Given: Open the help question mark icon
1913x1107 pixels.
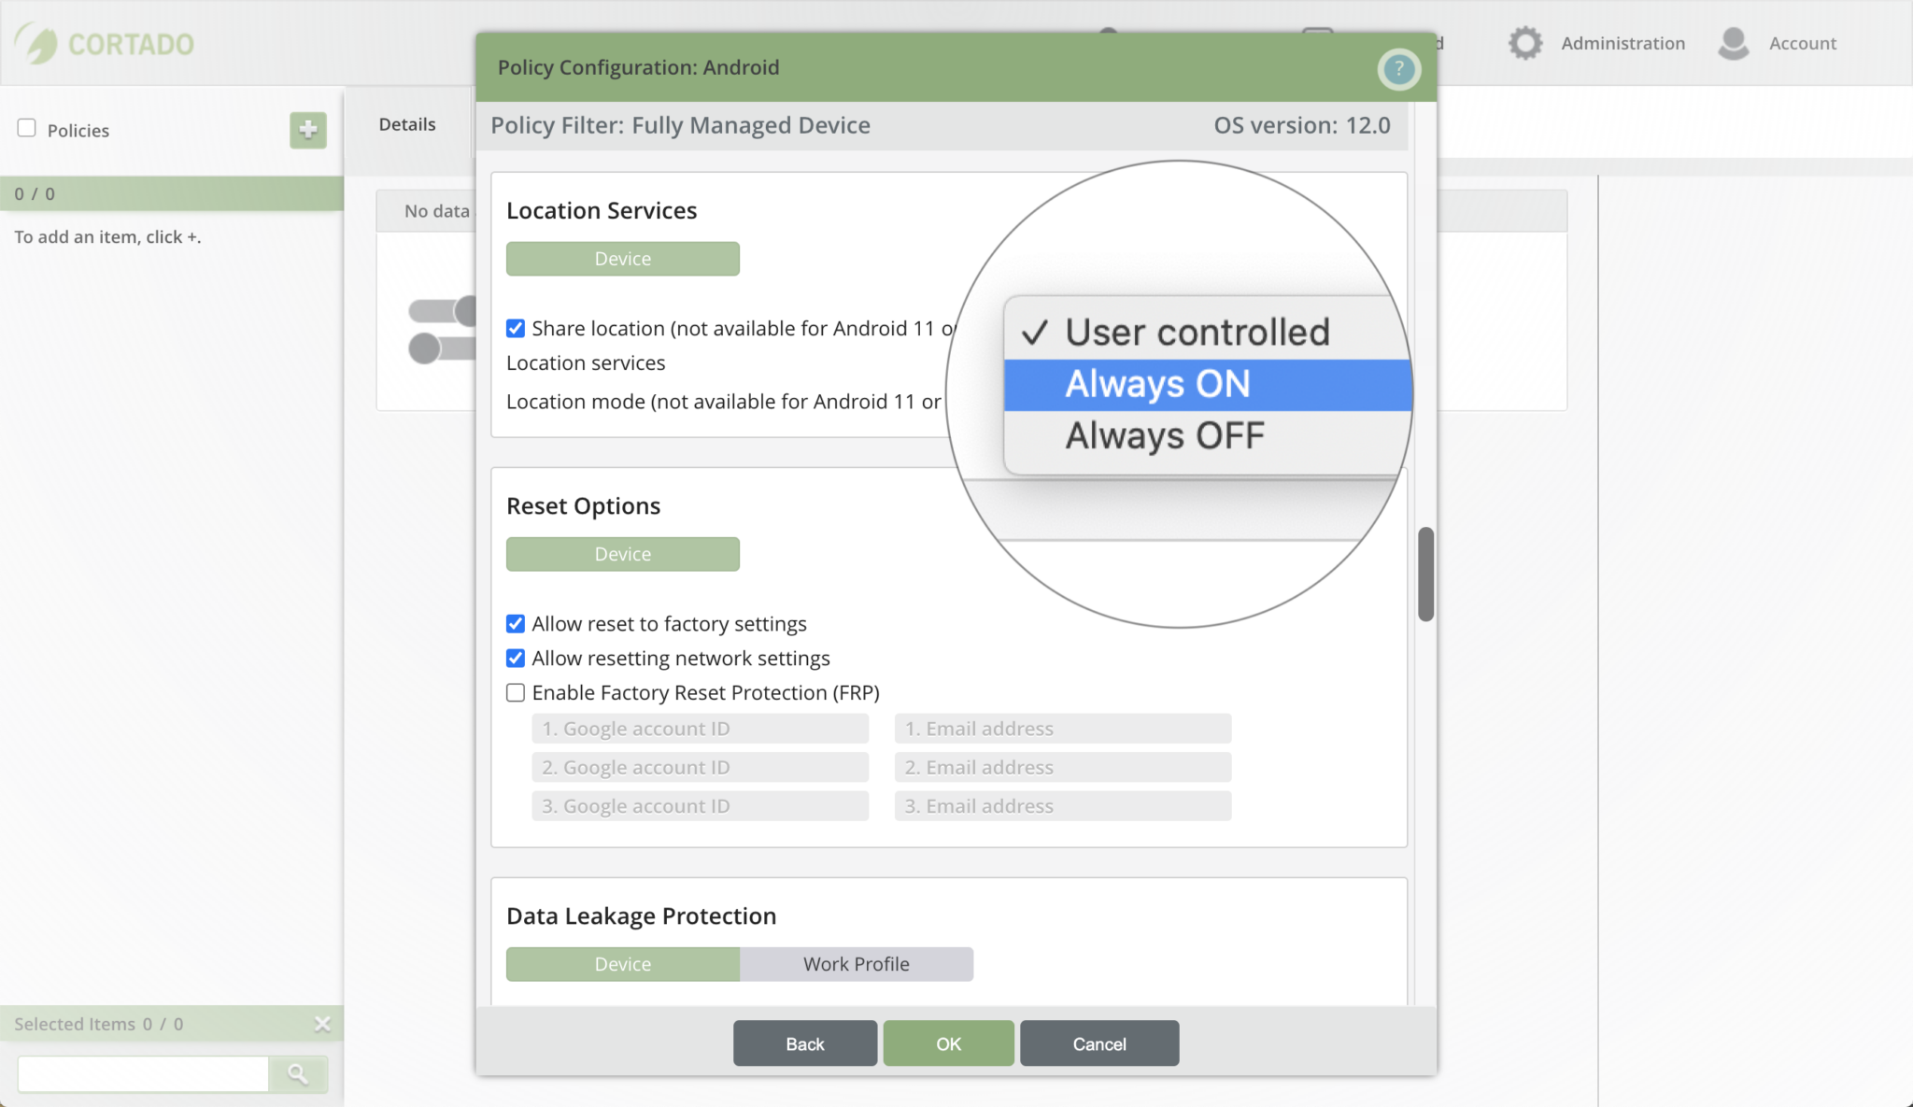Looking at the screenshot, I should click(1398, 68).
